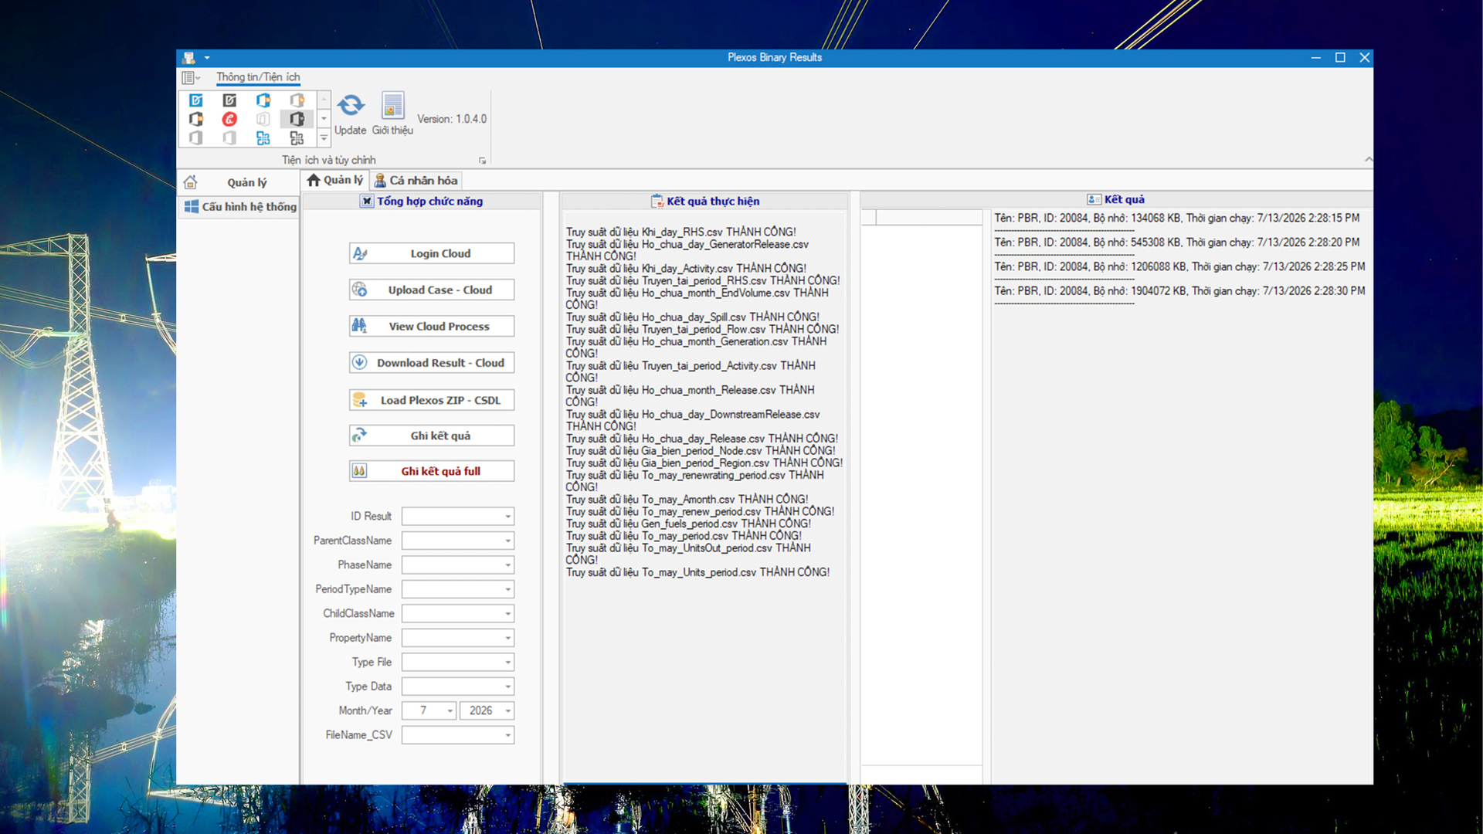This screenshot has height=834, width=1483.
Task: Click the Ho_chua_day_Spill.csv log line
Action: click(693, 317)
